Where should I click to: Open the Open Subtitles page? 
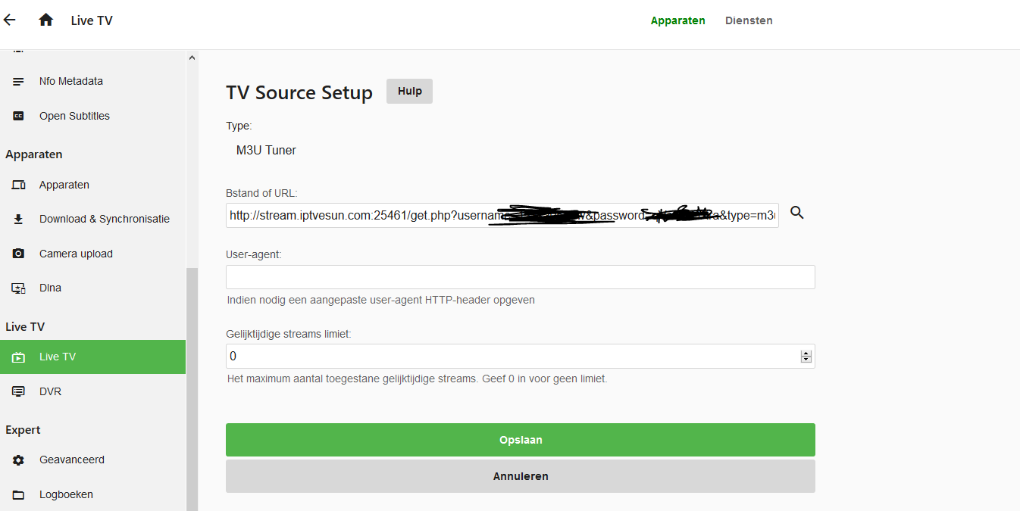[x=74, y=116]
